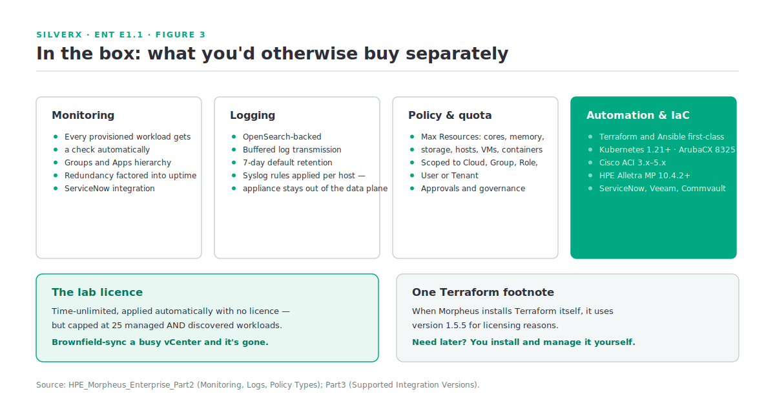
Task: Click the Policy & quota heading
Action: [x=449, y=115]
